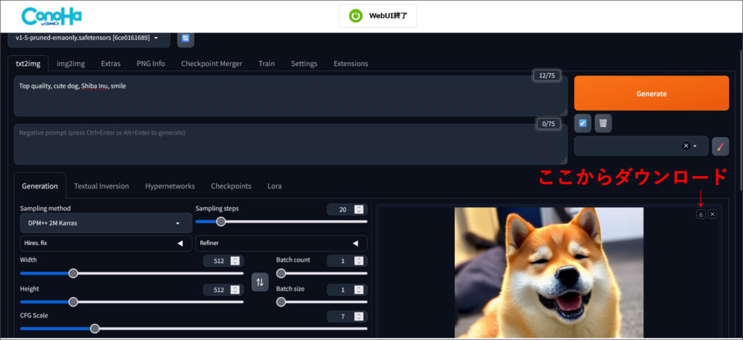Click the Sampling steps slider
The image size is (743, 340).
tap(281, 221)
